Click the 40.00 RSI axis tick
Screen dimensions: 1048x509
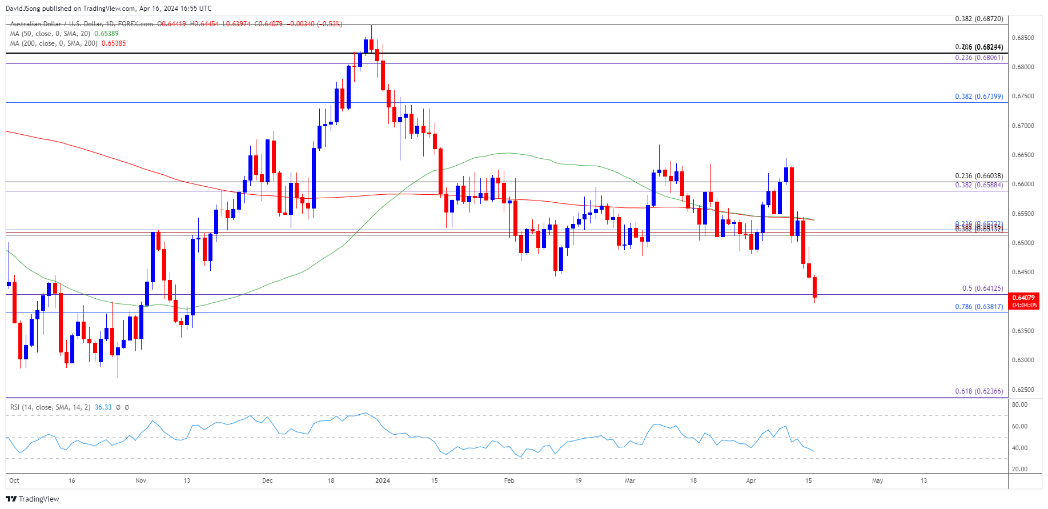1019,448
